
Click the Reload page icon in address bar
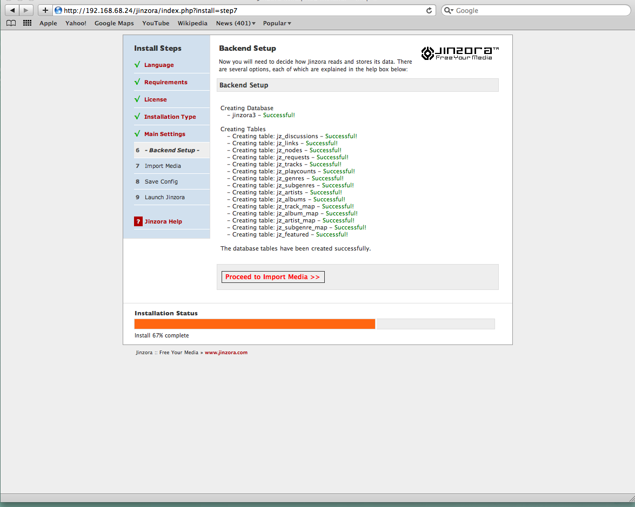pyautogui.click(x=429, y=10)
